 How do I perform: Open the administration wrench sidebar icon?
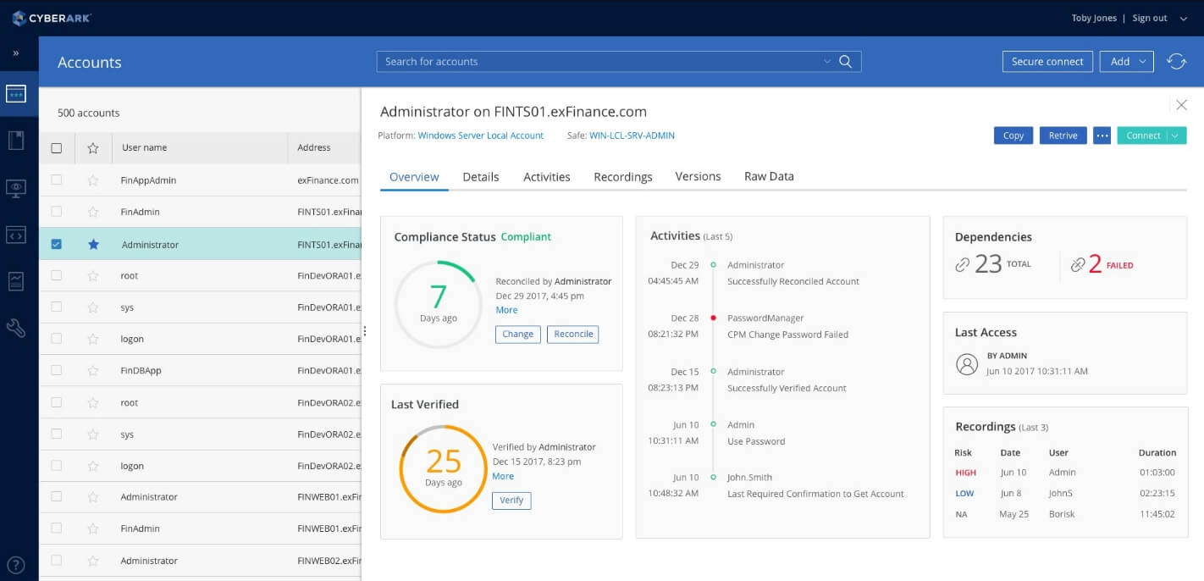coord(16,328)
